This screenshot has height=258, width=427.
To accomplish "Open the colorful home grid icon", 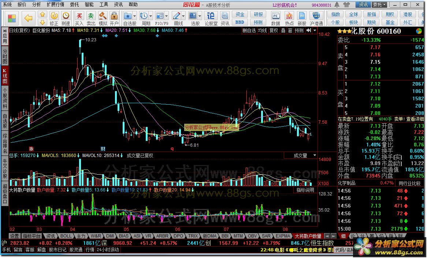I will (x=11, y=18).
